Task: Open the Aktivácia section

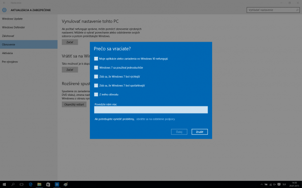Action: 29,53
